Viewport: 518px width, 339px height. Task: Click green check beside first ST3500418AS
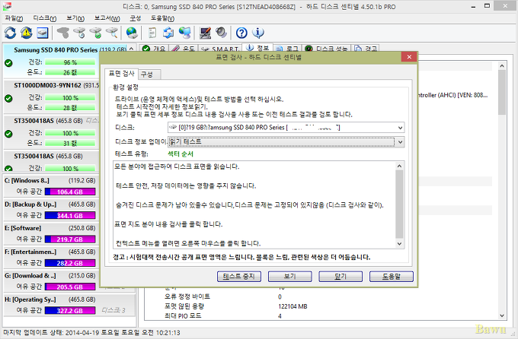[x=8, y=134]
